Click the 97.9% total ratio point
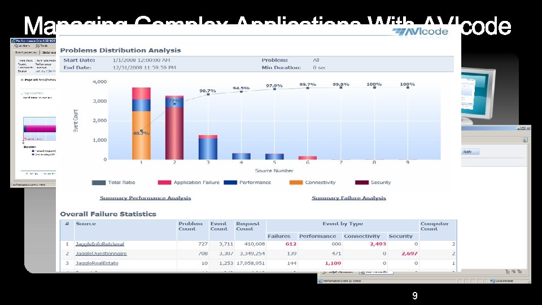Image resolution: width=542 pixels, height=305 pixels. coord(274,89)
